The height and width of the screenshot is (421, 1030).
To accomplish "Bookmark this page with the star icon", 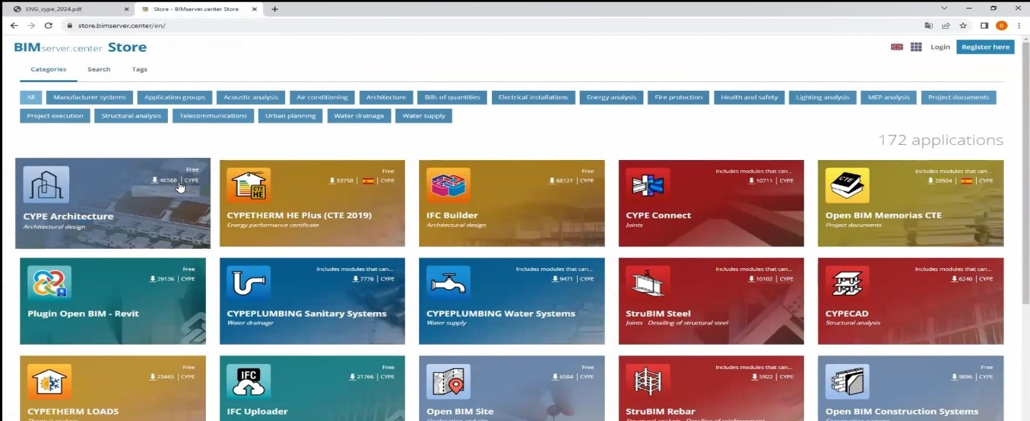I will [x=963, y=25].
